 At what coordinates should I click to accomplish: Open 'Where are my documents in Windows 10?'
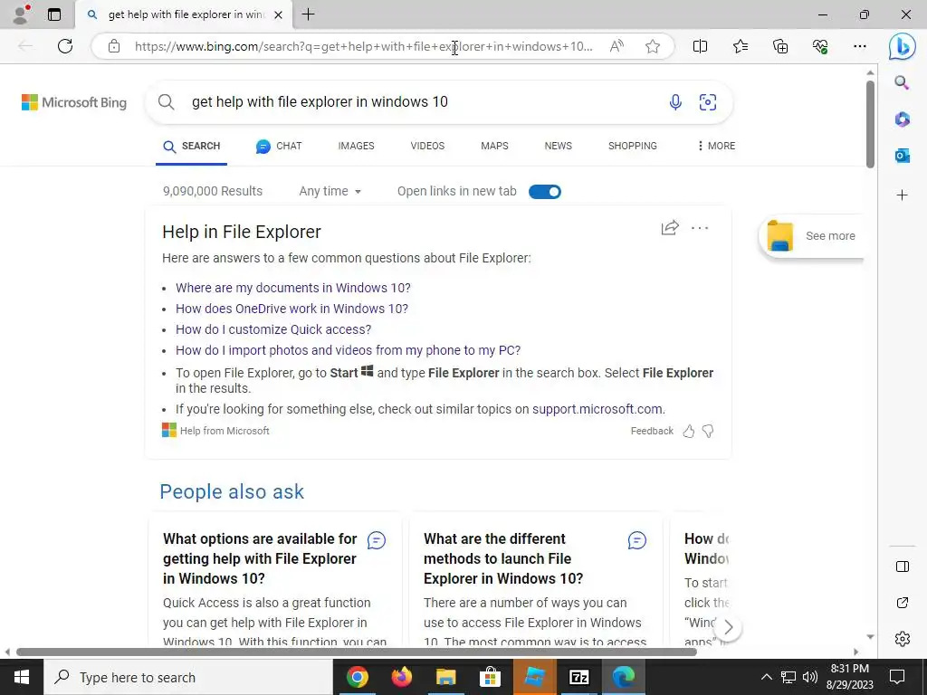coord(292,288)
